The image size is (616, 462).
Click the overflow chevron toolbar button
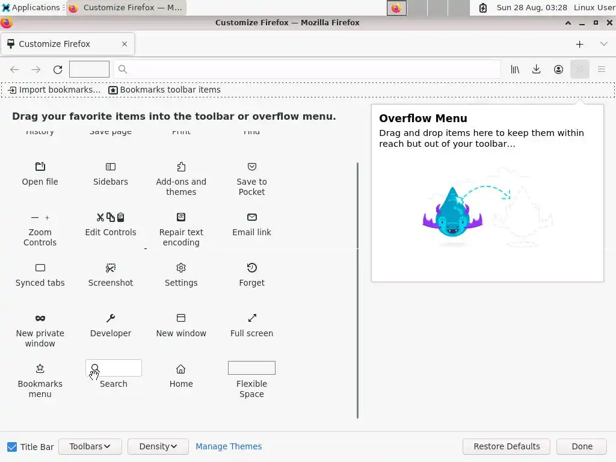point(580,70)
